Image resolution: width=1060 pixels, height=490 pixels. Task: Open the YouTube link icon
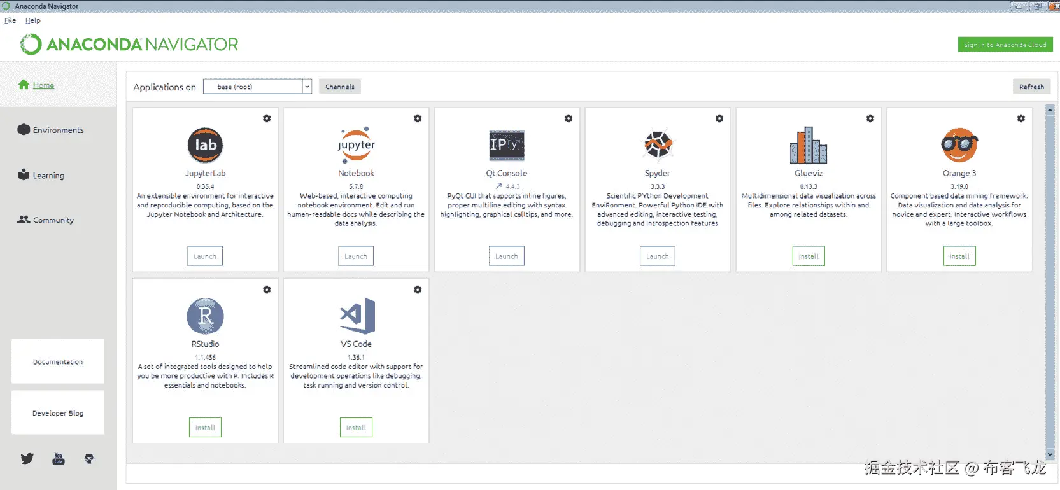(x=59, y=459)
